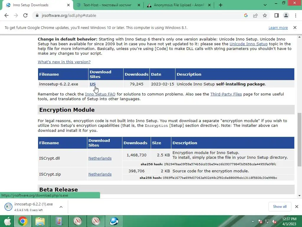Viewport: 302px width, 227px height.
Task: Open the blue globe arrow taskbar app
Action: [x=114, y=221]
